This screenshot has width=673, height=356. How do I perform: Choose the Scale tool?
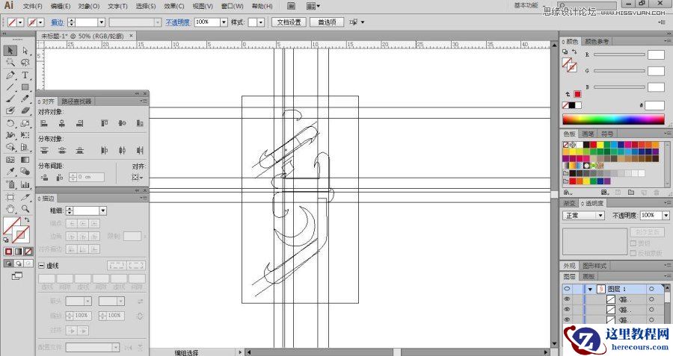25,123
